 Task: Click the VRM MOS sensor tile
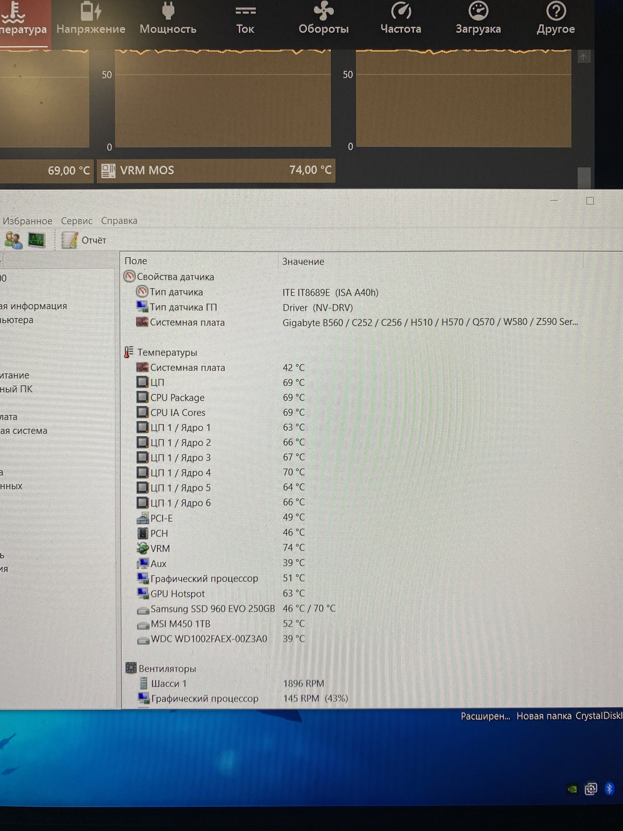click(x=216, y=170)
